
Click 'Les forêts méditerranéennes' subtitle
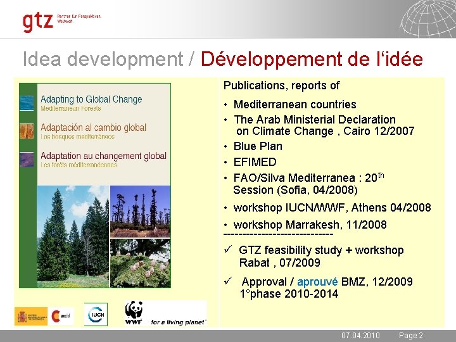pyautogui.click(x=79, y=165)
